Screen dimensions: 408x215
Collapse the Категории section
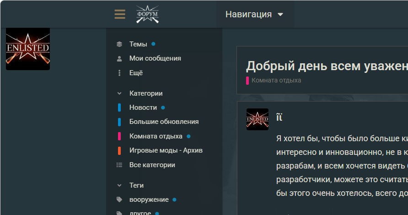pos(145,93)
